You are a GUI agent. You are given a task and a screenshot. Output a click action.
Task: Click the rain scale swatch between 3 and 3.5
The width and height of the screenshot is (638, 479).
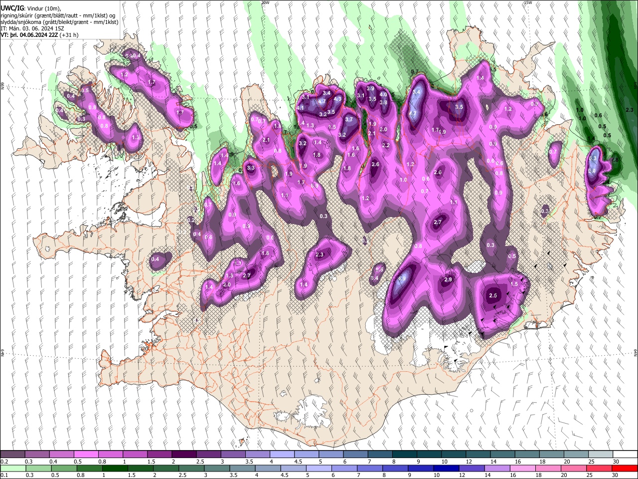pos(217,468)
